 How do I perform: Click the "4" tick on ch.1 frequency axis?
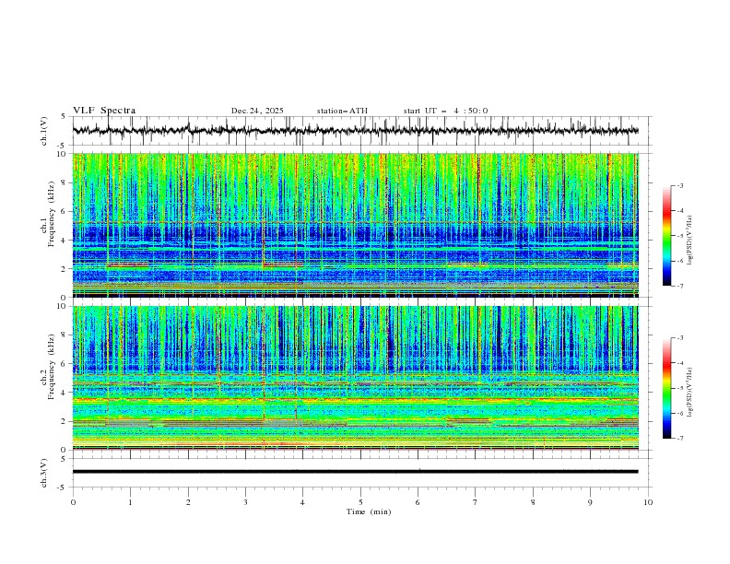pyautogui.click(x=65, y=241)
